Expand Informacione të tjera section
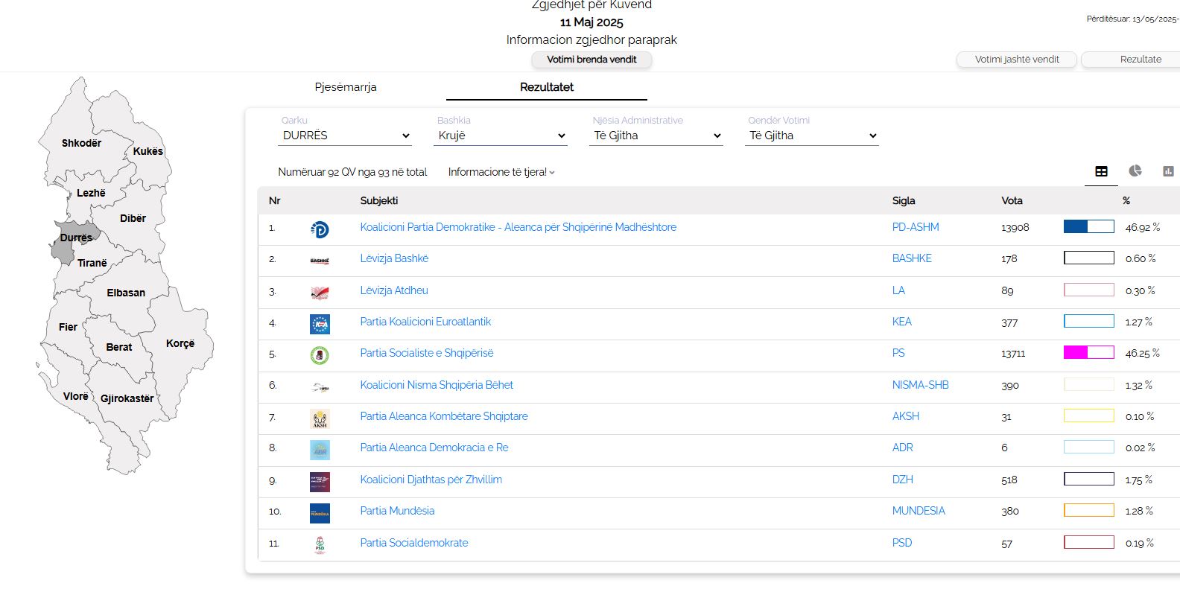 click(501, 172)
